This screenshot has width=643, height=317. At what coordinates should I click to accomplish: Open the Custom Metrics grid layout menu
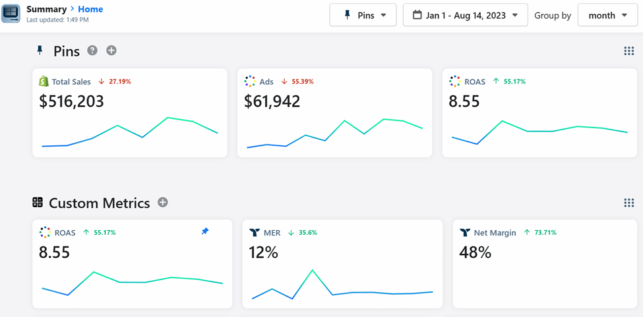628,203
